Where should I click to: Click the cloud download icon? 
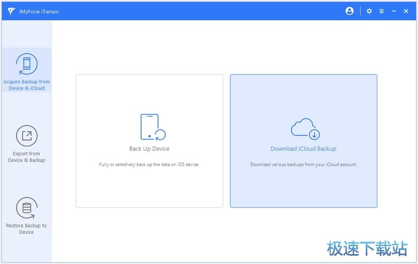click(x=305, y=129)
